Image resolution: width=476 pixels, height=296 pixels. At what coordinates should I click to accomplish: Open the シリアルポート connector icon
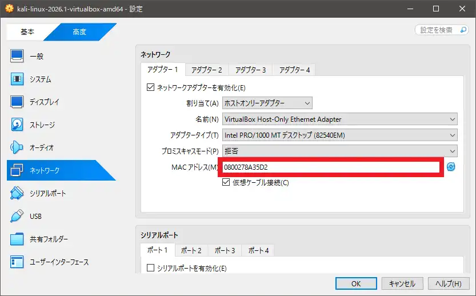pos(17,193)
